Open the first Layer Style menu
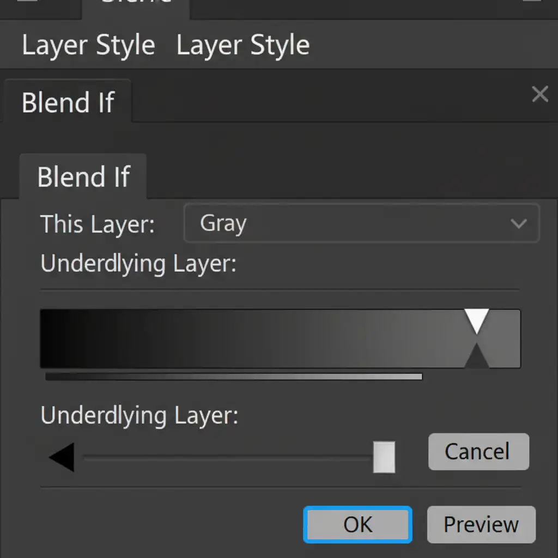558x558 pixels. (88, 45)
